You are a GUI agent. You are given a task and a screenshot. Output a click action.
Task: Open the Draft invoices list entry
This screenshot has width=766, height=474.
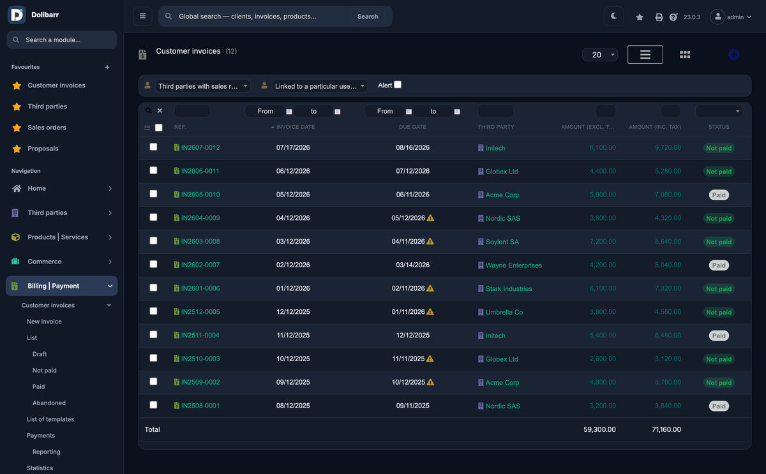pos(40,354)
